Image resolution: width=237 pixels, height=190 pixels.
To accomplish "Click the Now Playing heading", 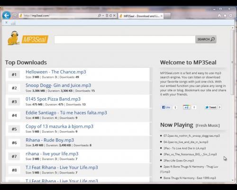I will click(177, 125).
